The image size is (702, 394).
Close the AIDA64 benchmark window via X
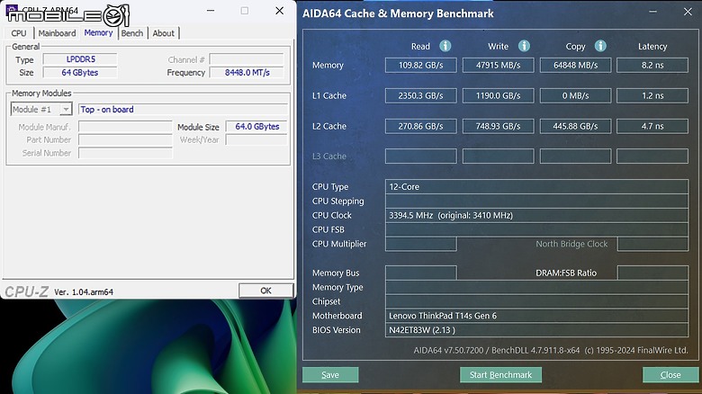[688, 12]
